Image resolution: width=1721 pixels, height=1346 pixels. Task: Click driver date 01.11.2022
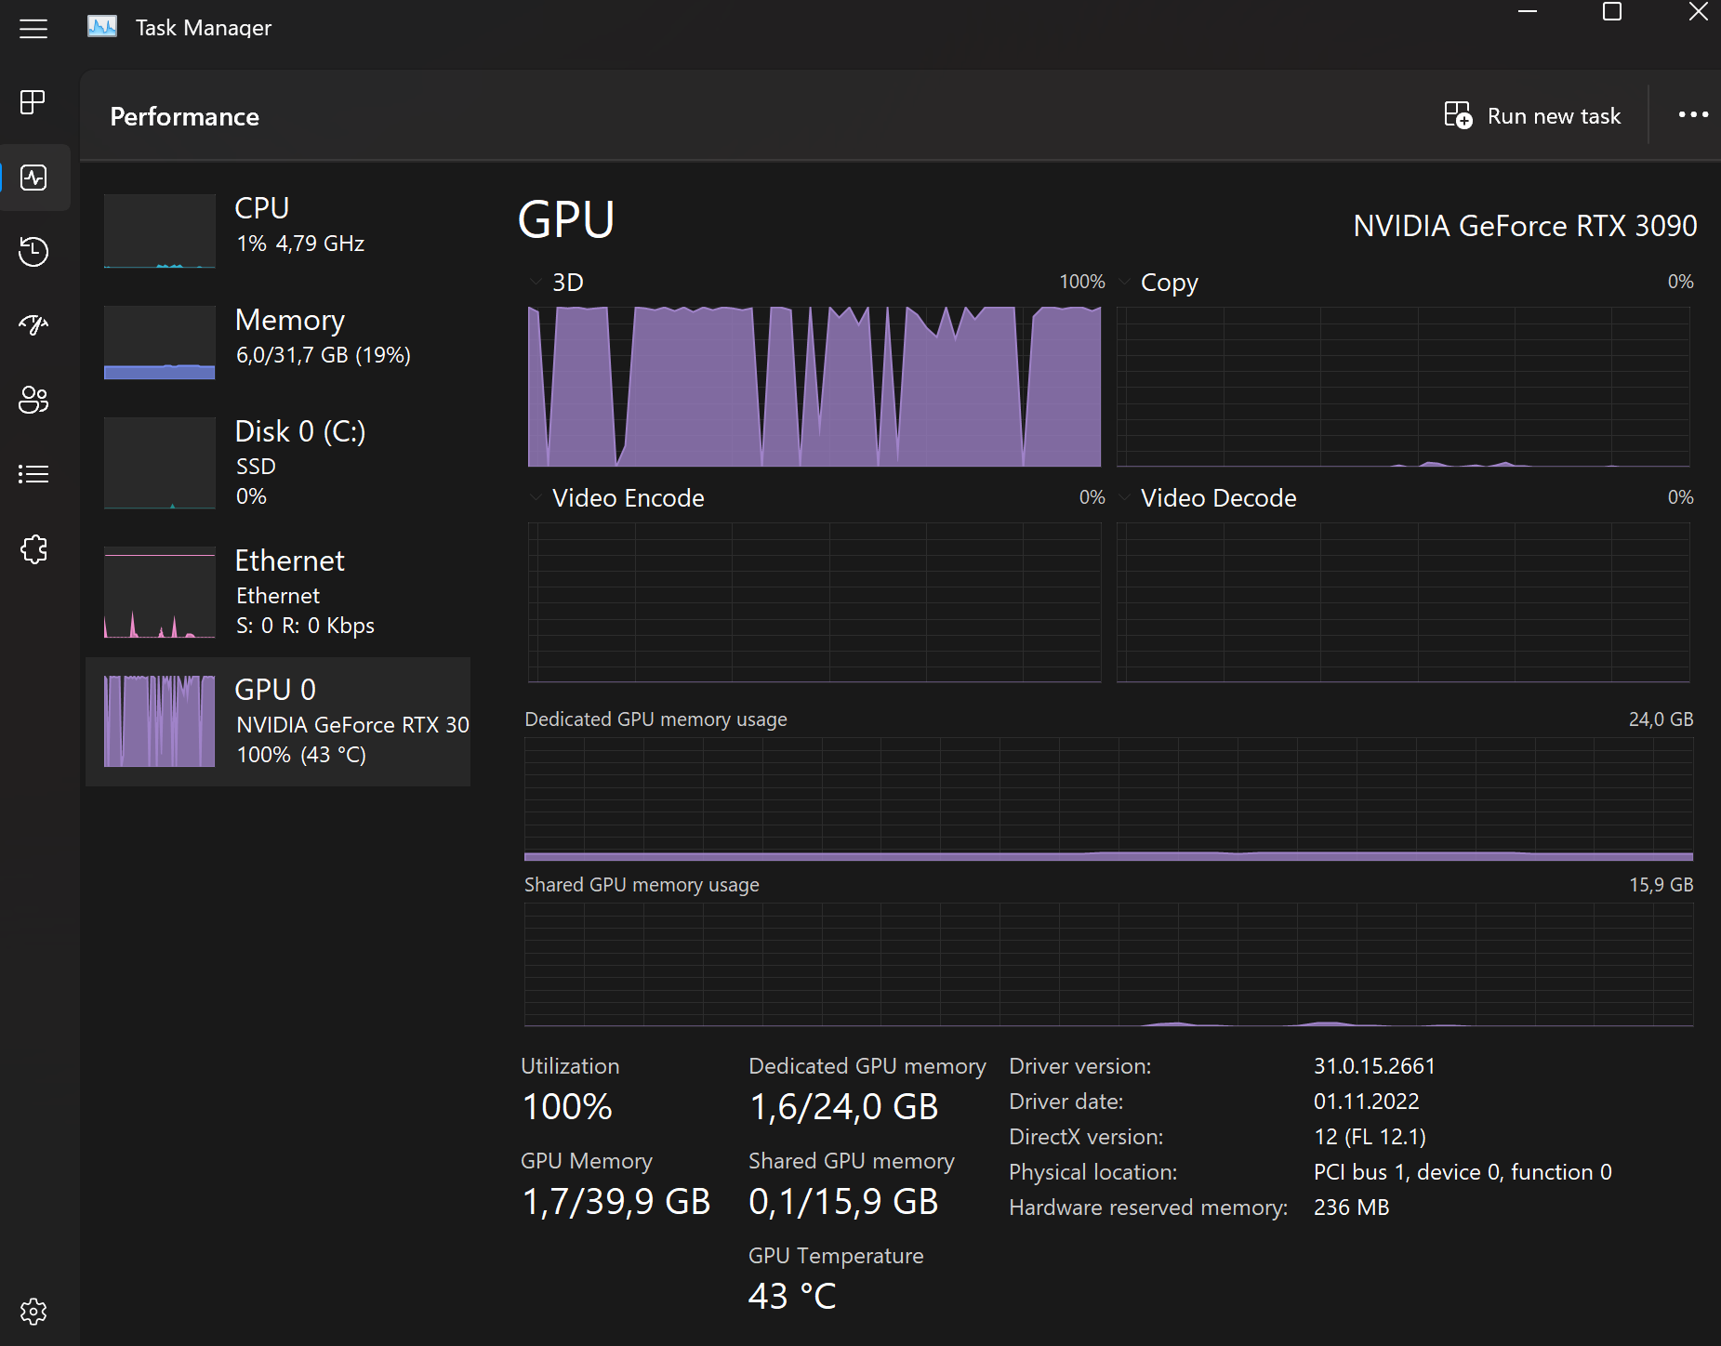pos(1366,1102)
